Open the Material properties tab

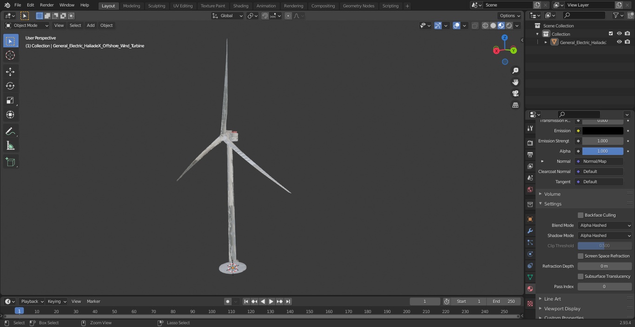point(530,289)
